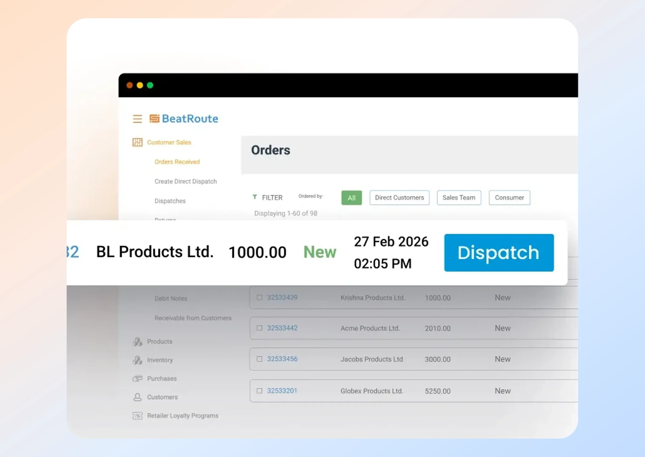Click the filter funnel icon
The image size is (645, 457).
tap(255, 197)
